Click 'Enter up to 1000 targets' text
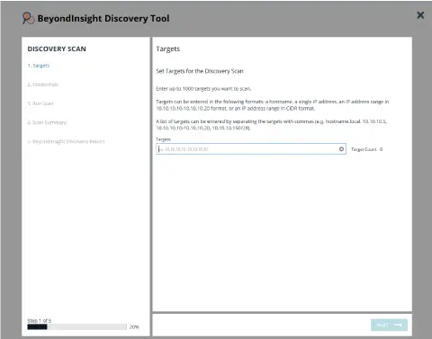Screen dimensions: 432x339 click(203, 89)
